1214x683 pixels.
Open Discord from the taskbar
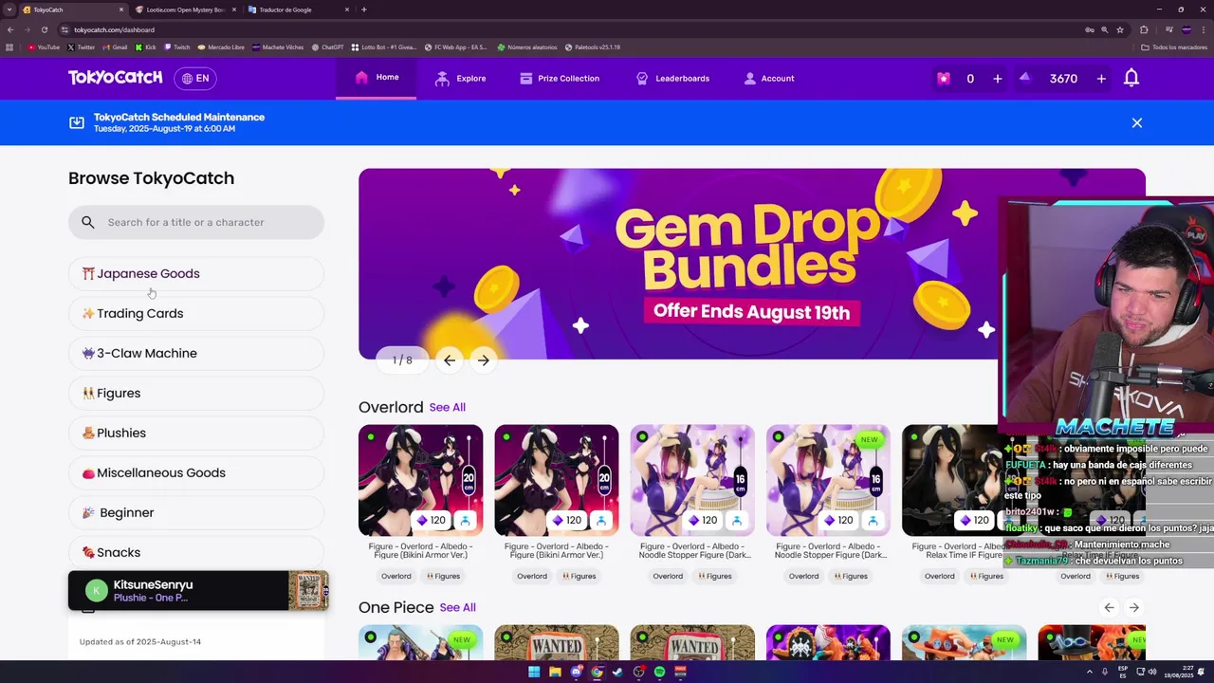[576, 672]
